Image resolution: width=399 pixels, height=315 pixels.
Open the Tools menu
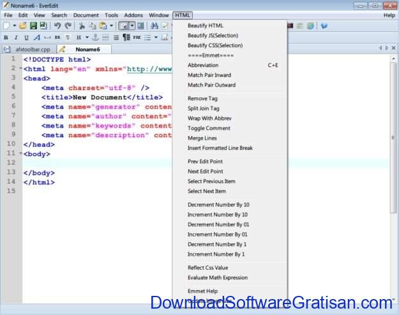click(112, 15)
